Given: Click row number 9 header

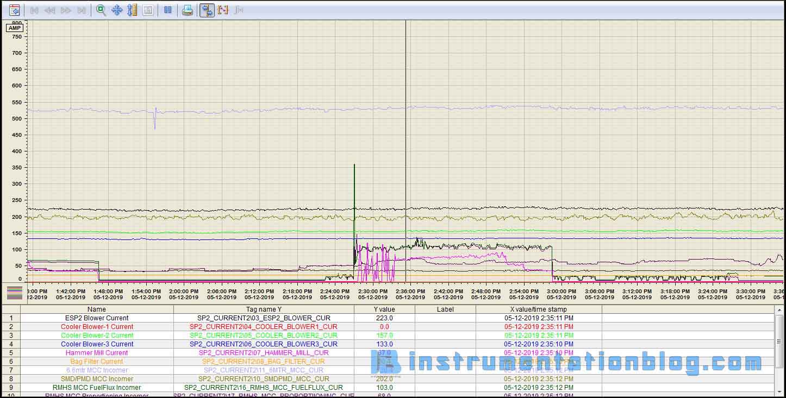Looking at the screenshot, I should (x=11, y=388).
